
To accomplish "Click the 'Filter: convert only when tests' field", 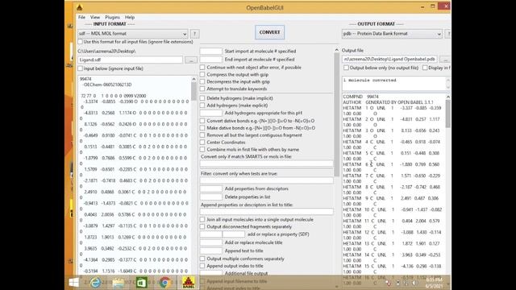I will tap(267, 180).
